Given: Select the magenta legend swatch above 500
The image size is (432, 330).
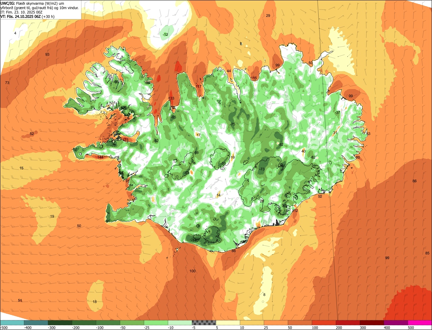Looking at the screenshot, I should [420, 323].
